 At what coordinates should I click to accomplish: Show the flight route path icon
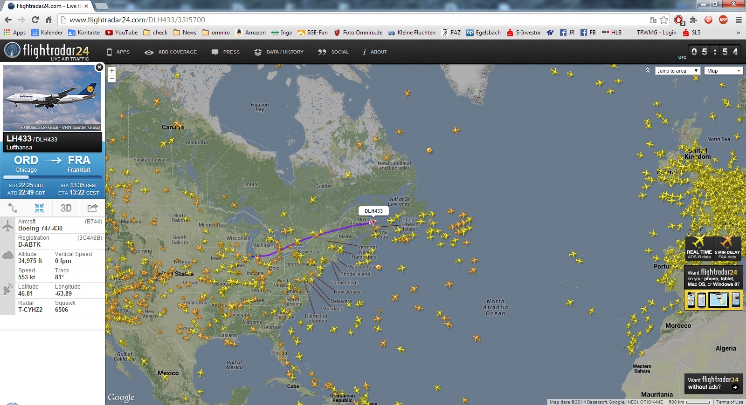pos(13,208)
